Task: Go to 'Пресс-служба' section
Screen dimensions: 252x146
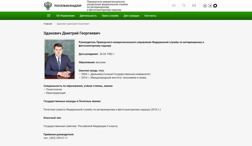Action: tap(110, 16)
